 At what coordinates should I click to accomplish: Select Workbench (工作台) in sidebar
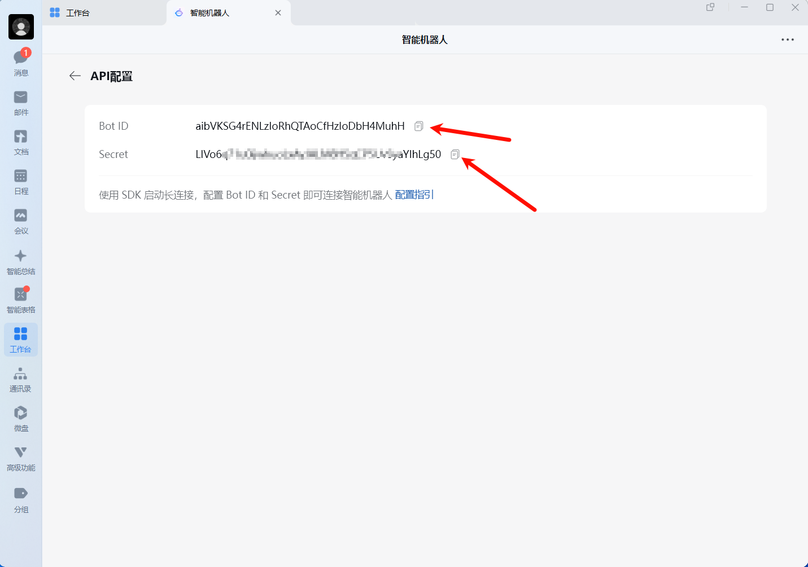(21, 340)
